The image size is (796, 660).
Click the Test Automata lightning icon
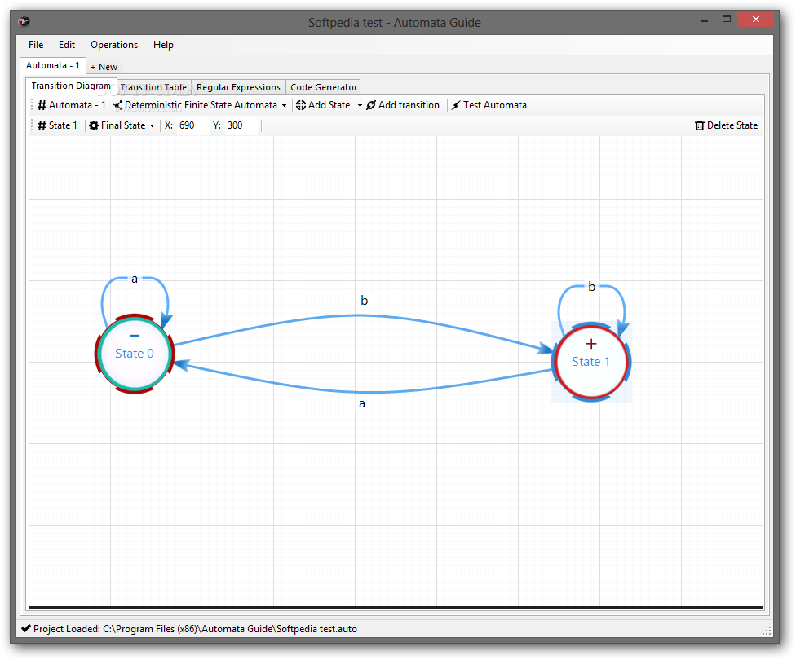tap(456, 105)
